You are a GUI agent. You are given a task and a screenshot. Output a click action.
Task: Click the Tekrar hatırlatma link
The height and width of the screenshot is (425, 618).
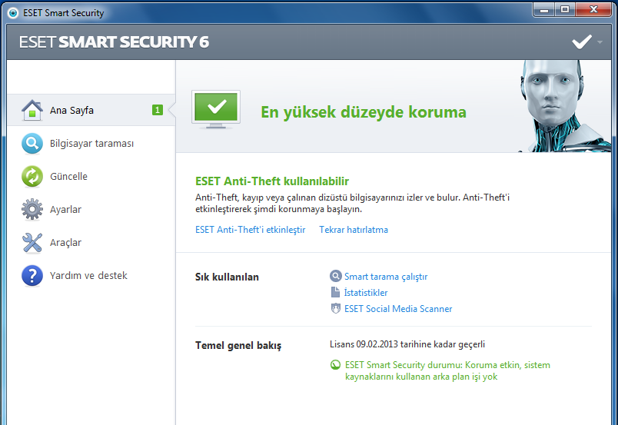(354, 230)
